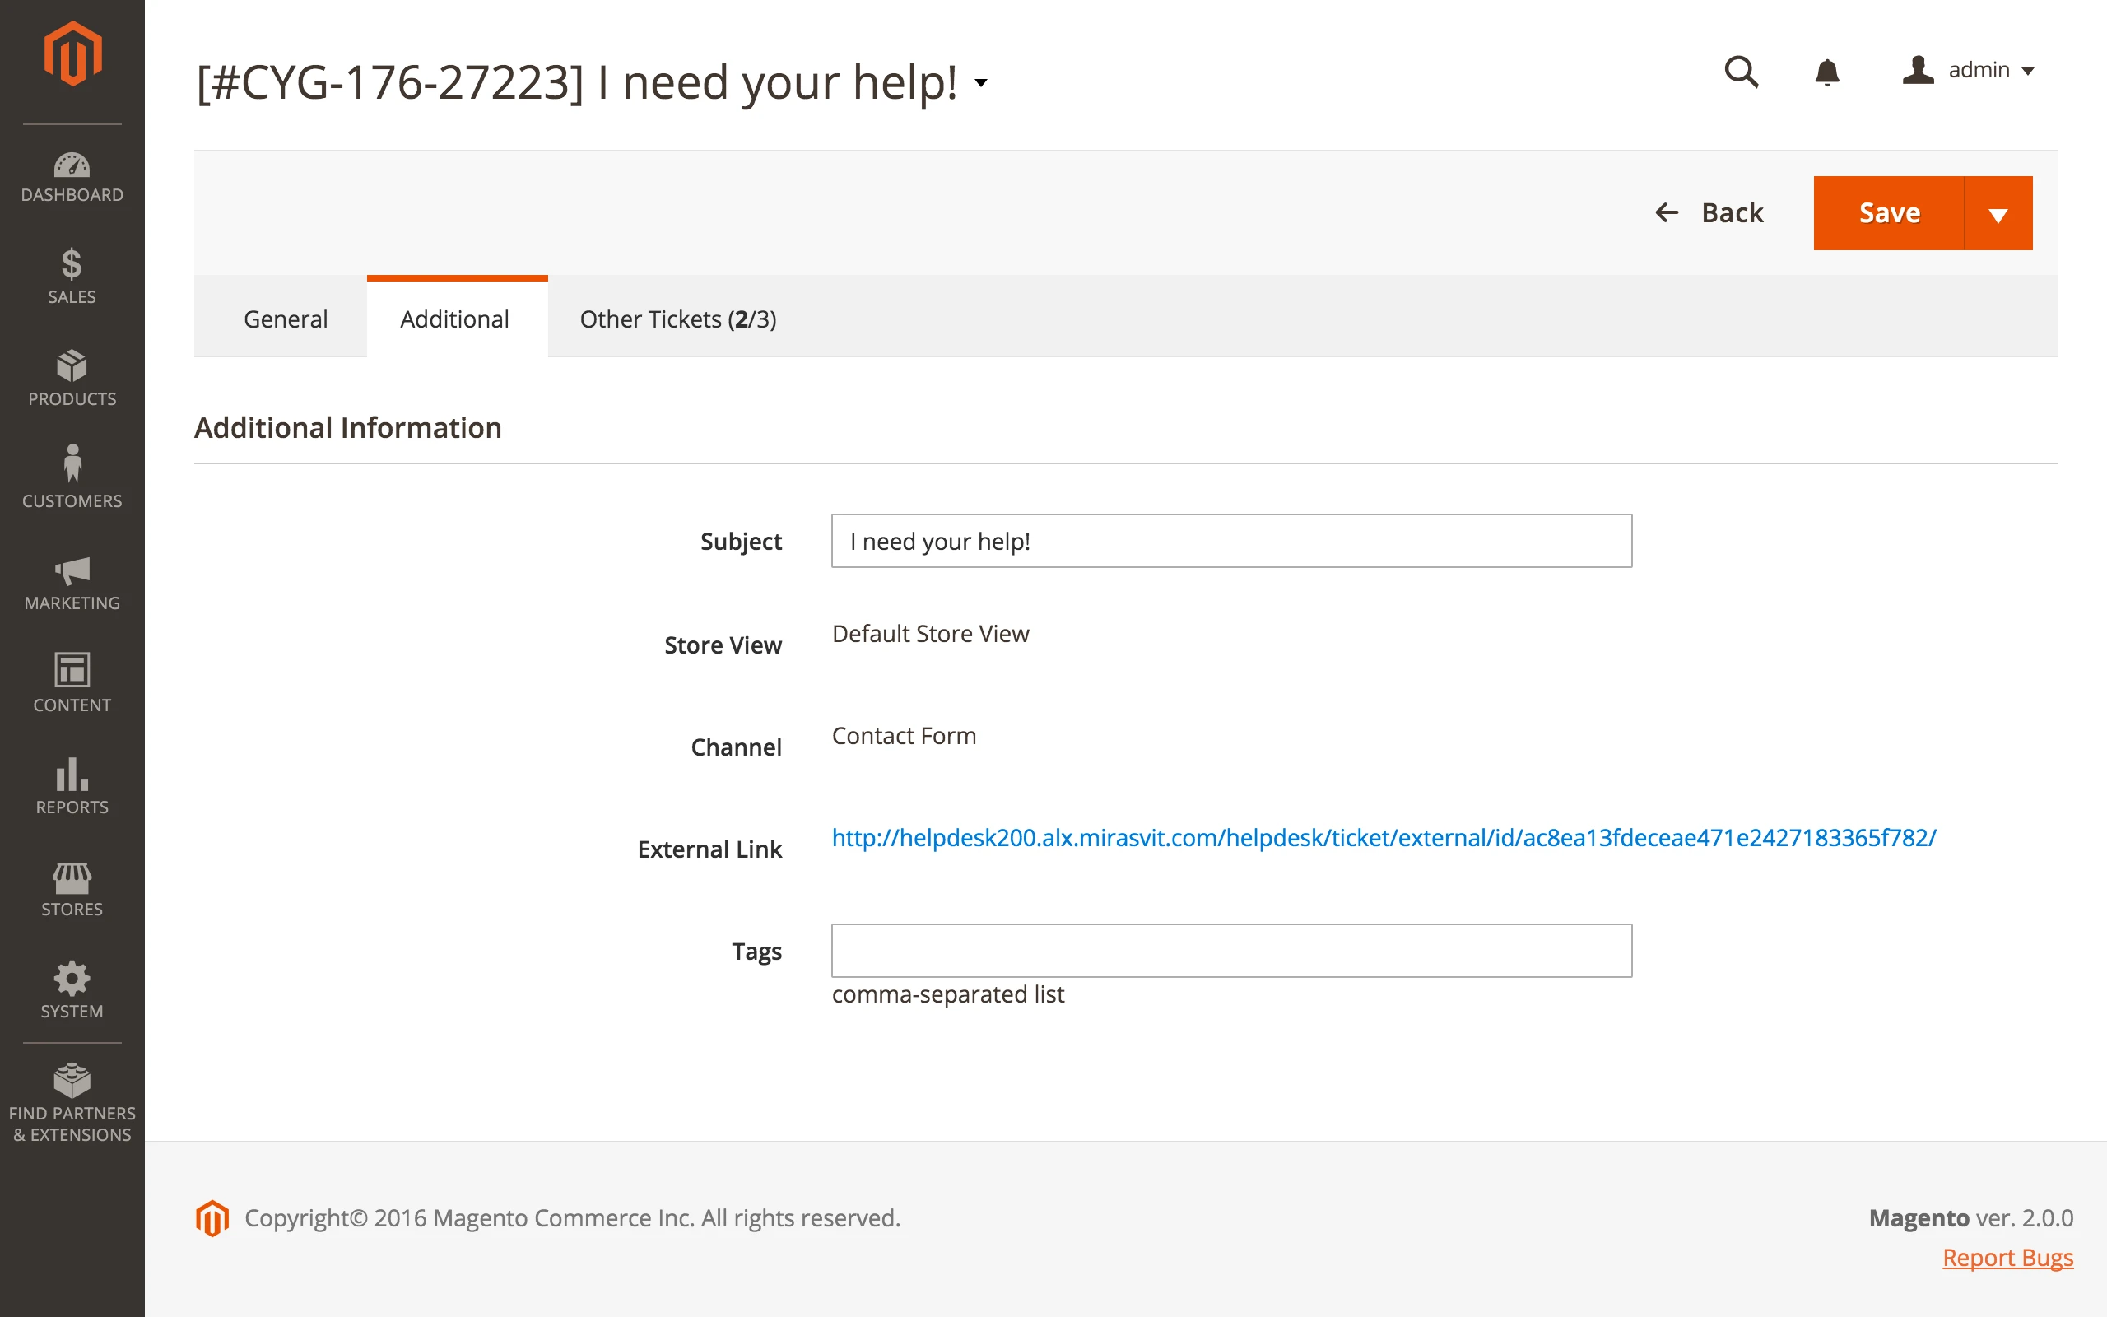Viewport: 2107px width, 1317px height.
Task: Switch to the General tab
Action: point(286,319)
